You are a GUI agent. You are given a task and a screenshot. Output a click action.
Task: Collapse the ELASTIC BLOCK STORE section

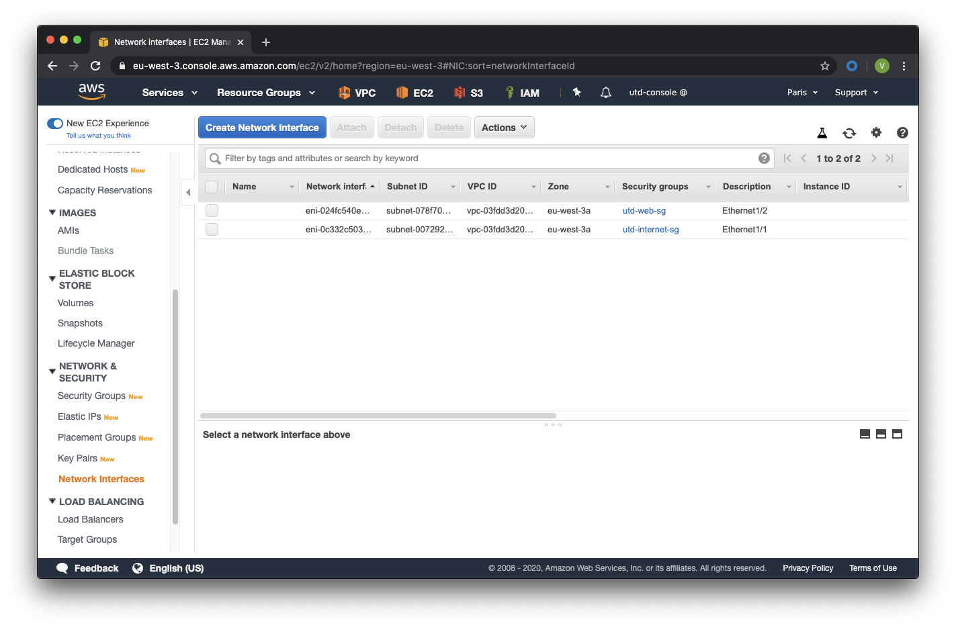point(52,278)
